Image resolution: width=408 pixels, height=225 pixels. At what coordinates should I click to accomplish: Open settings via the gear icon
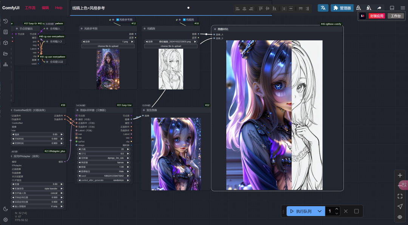5,220
